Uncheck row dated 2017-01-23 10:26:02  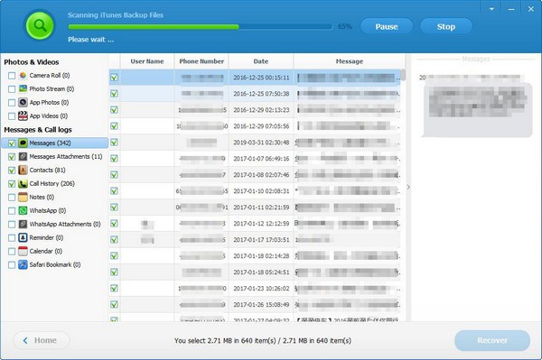click(114, 288)
